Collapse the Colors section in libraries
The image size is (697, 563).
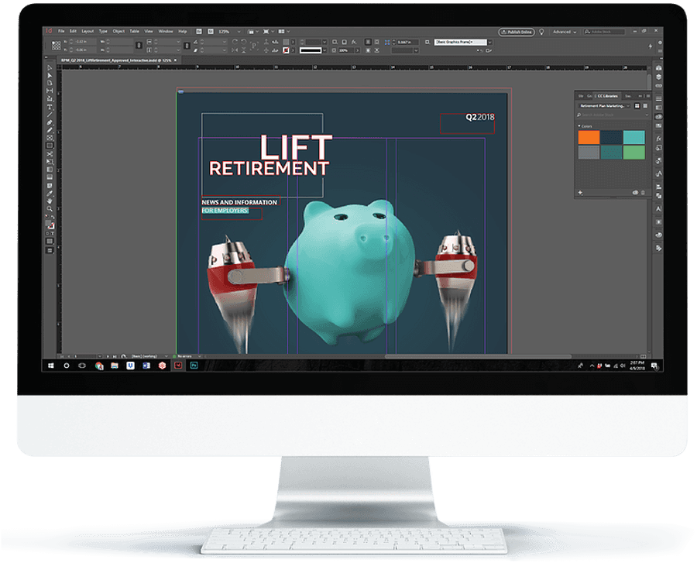579,126
